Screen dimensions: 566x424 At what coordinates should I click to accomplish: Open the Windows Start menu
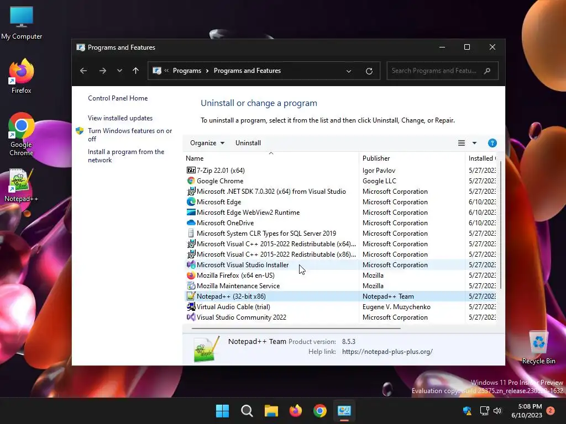tap(222, 411)
